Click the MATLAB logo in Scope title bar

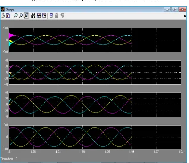(3, 9)
